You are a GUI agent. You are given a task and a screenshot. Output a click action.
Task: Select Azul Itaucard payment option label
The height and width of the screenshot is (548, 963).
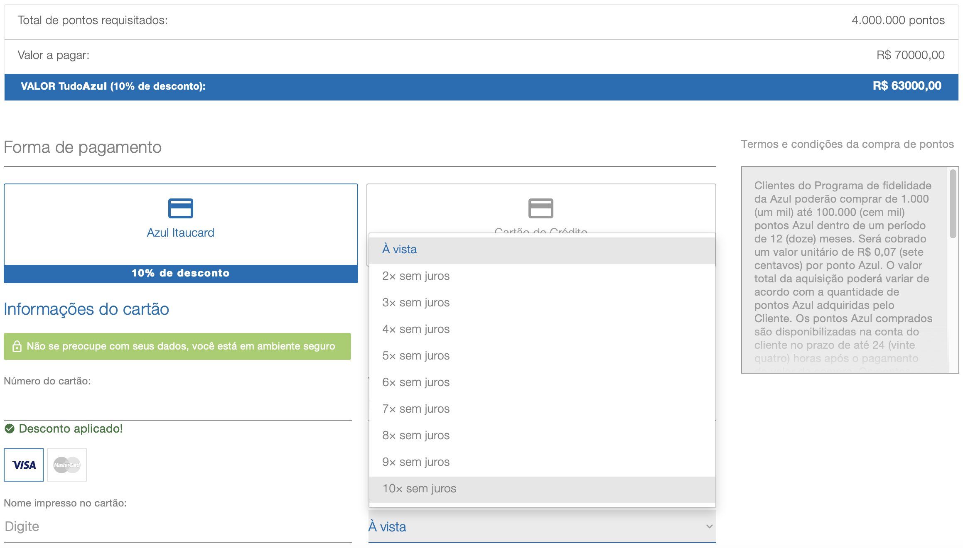pos(180,232)
